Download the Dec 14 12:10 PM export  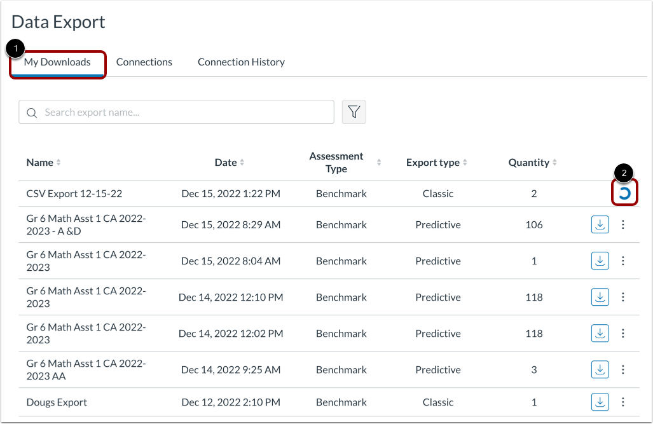(x=600, y=297)
